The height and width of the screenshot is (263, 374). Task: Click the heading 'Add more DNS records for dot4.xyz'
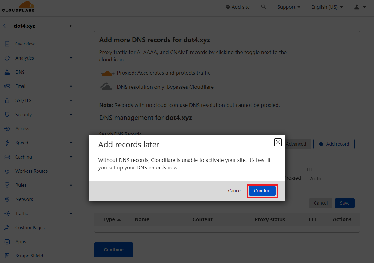click(155, 40)
